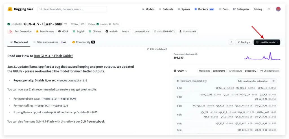Click the unsloth organization avatar icon
This screenshot has width=289, height=139.
click(9, 24)
